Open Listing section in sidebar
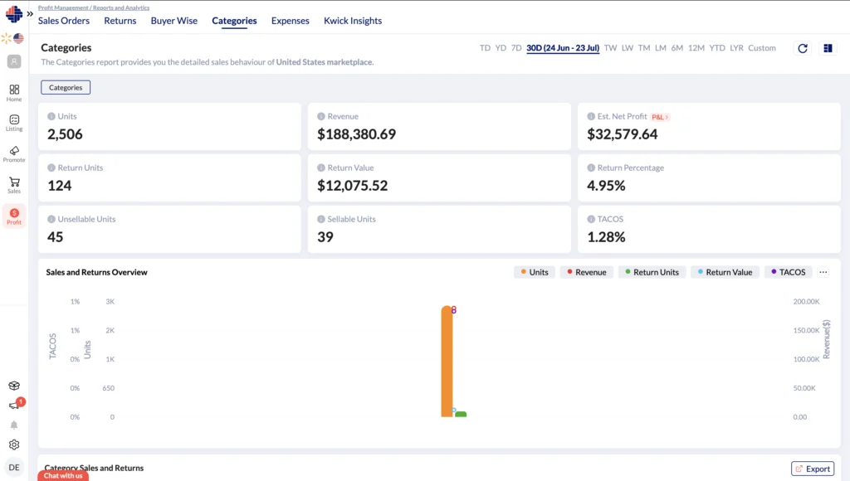 pos(14,123)
